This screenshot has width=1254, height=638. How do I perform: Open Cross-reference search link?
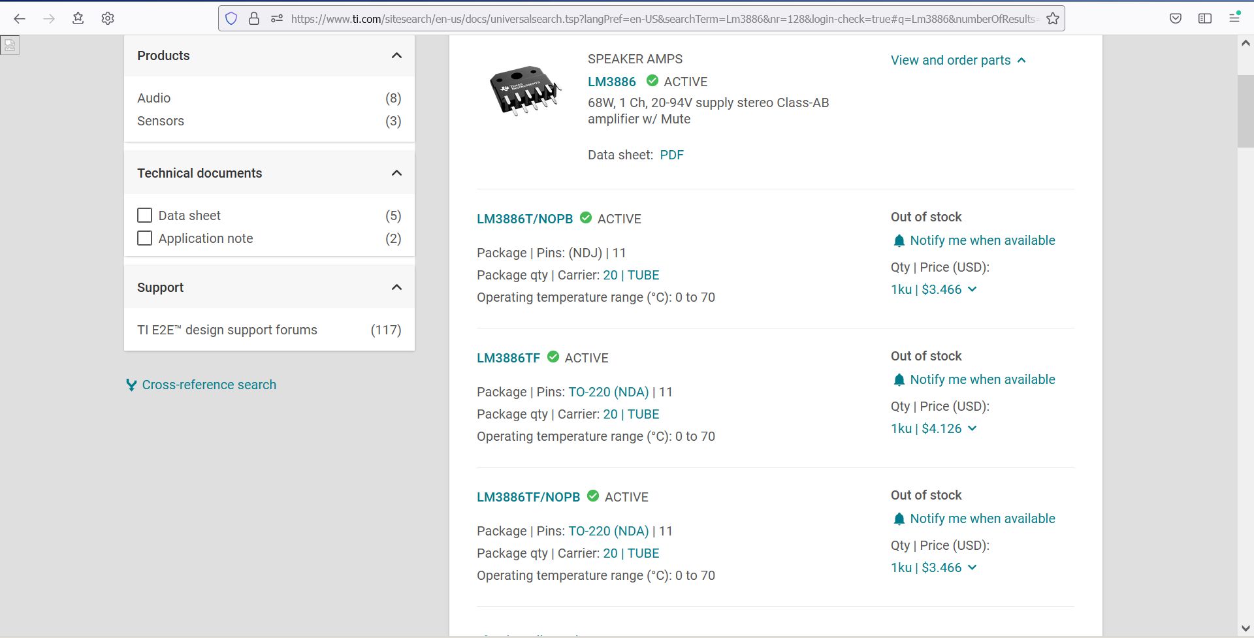click(x=209, y=385)
